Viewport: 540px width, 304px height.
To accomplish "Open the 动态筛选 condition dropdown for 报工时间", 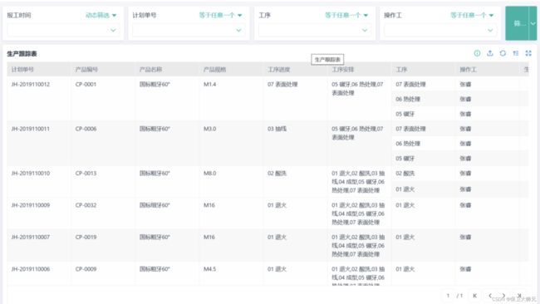I will [101, 15].
